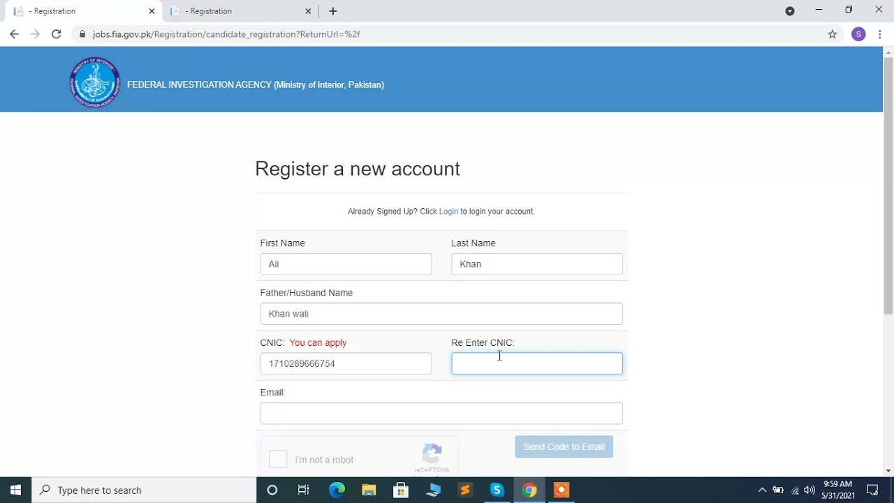This screenshot has height=503, width=894.
Task: Focus the Re Enter CNIC field
Action: click(x=537, y=363)
